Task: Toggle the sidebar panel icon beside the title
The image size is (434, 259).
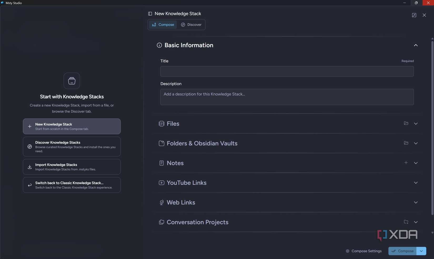Action: tap(150, 14)
